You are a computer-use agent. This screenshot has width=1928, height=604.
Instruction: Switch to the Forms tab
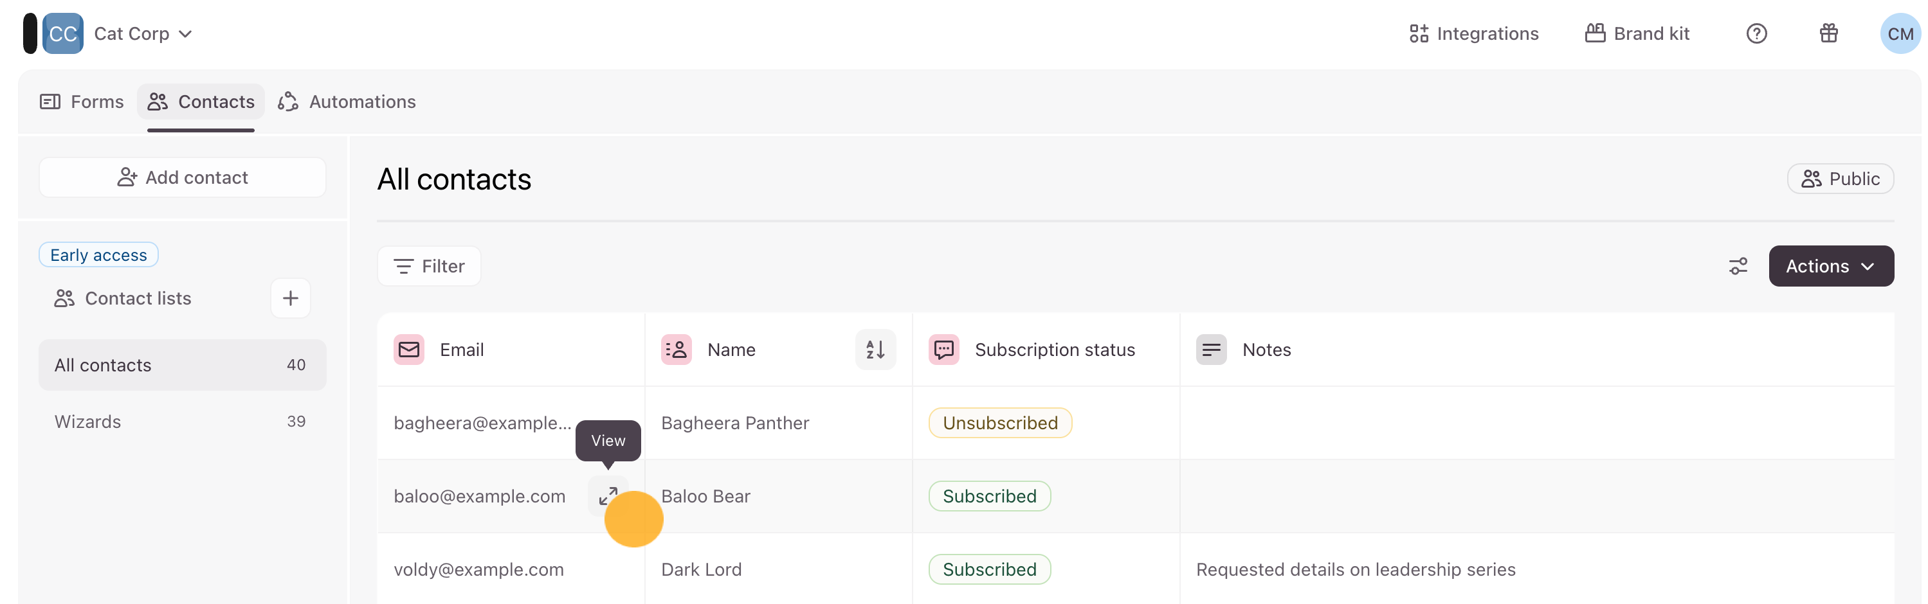coord(82,102)
